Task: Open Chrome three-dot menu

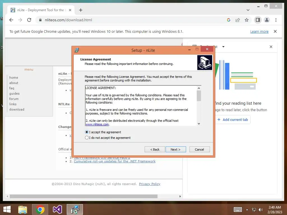Action: click(x=276, y=20)
